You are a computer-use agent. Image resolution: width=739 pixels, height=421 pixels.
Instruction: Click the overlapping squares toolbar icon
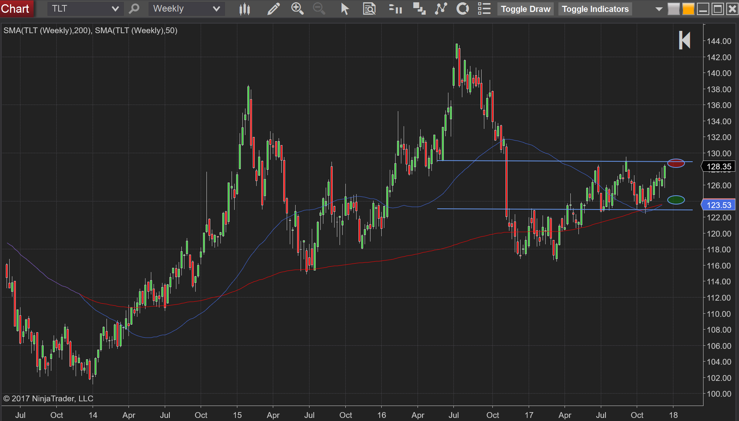(419, 8)
